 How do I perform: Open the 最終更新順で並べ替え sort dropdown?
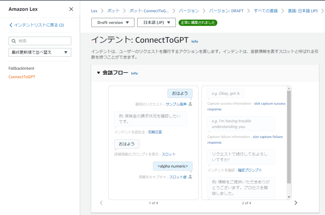pos(40,52)
